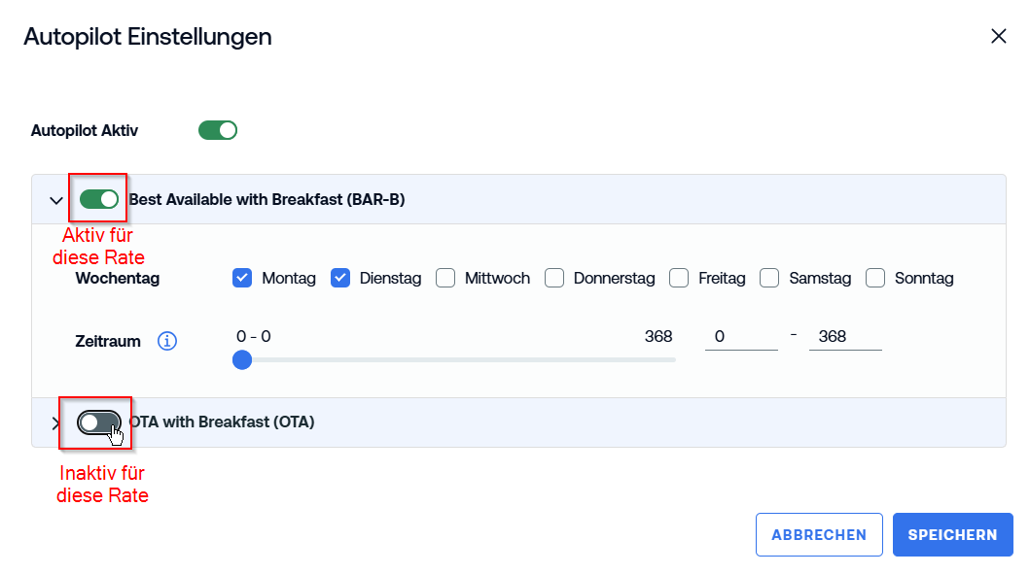Image resolution: width=1030 pixels, height=574 pixels.
Task: Check the Donnerstag checkbox
Action: 554,278
